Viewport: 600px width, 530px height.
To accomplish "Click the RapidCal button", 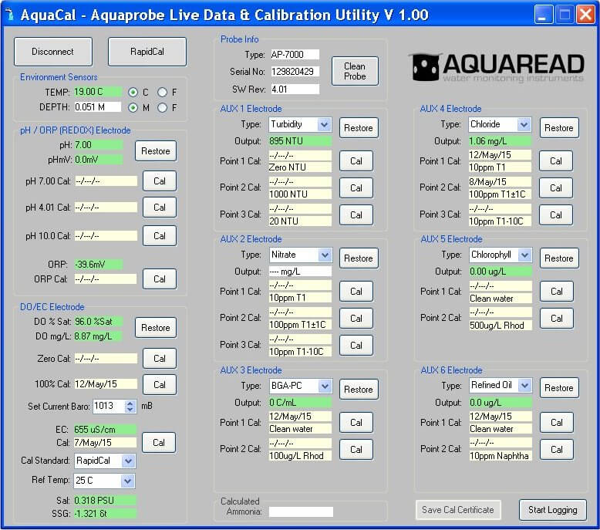I will pos(147,52).
